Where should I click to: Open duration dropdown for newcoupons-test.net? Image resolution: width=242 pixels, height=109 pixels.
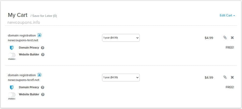[121, 38]
